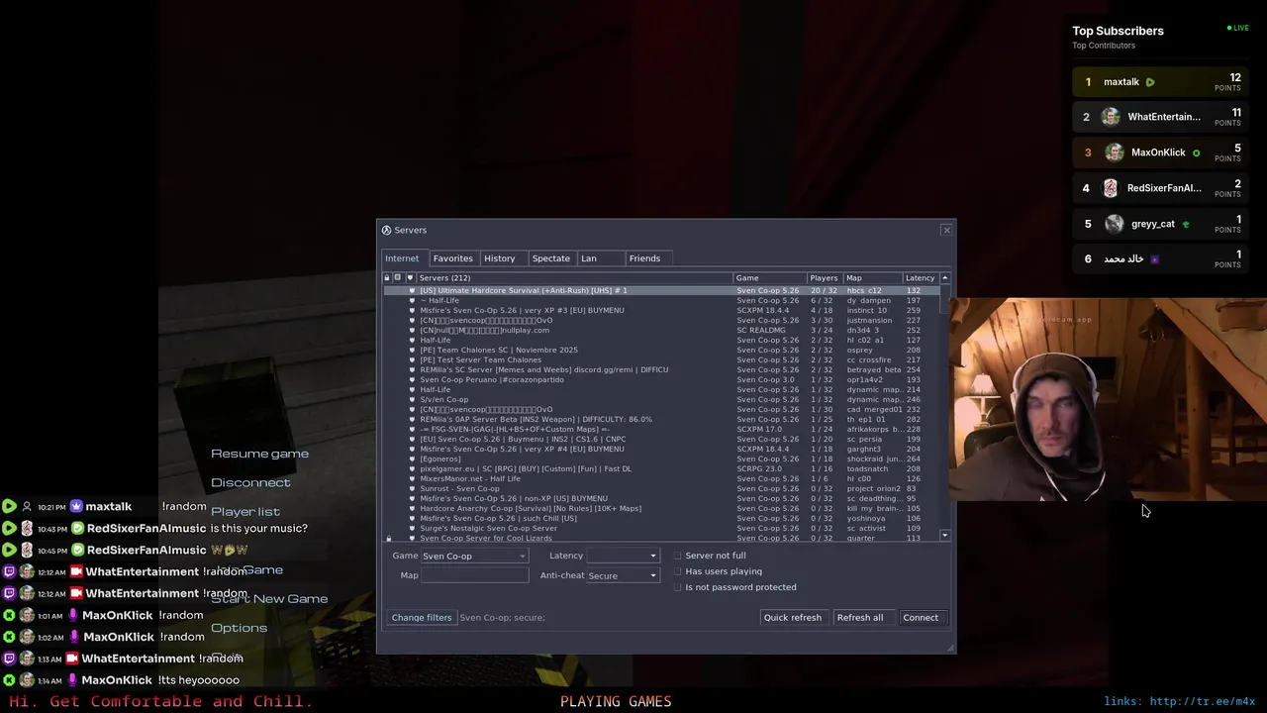This screenshot has width=1267, height=713.
Task: Click the lock icon beside Sven Co-op Server for Cool Lizards
Action: tap(388, 539)
